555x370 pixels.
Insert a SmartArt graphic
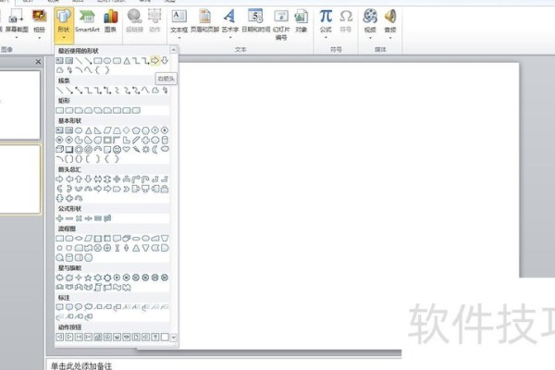click(87, 21)
